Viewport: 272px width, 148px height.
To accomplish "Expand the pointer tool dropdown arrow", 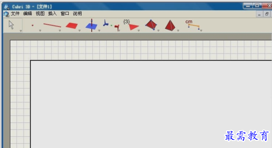I will tap(20, 31).
